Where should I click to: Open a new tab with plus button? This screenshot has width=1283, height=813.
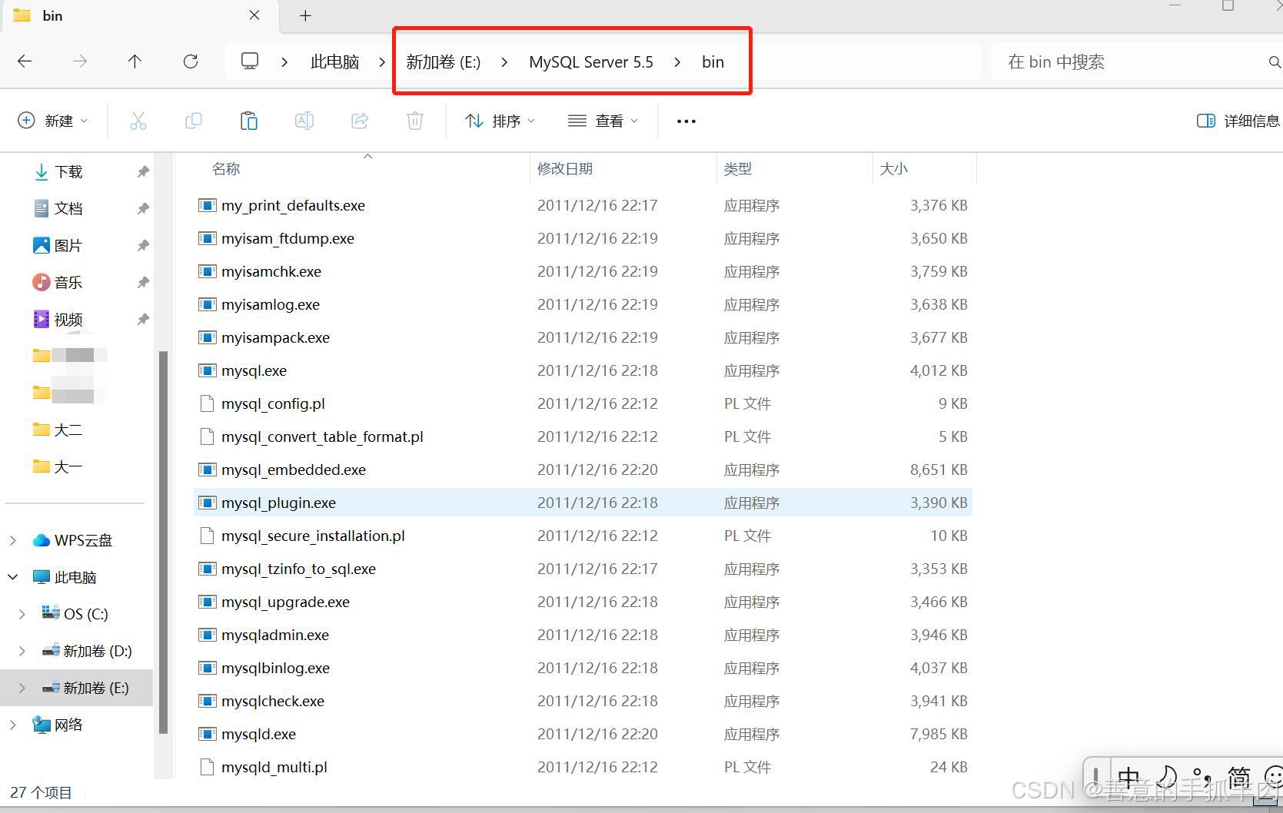pos(305,15)
